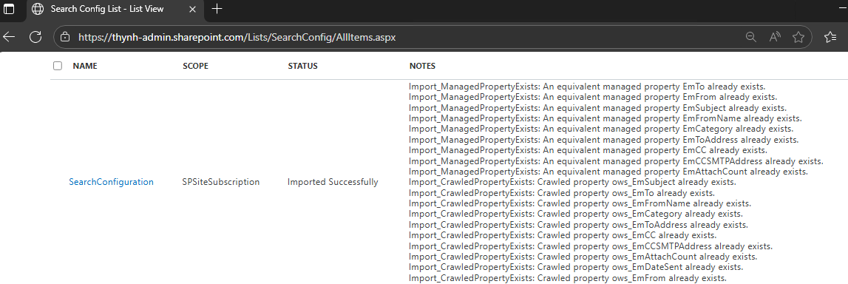Add this page to favorites

[x=798, y=37]
